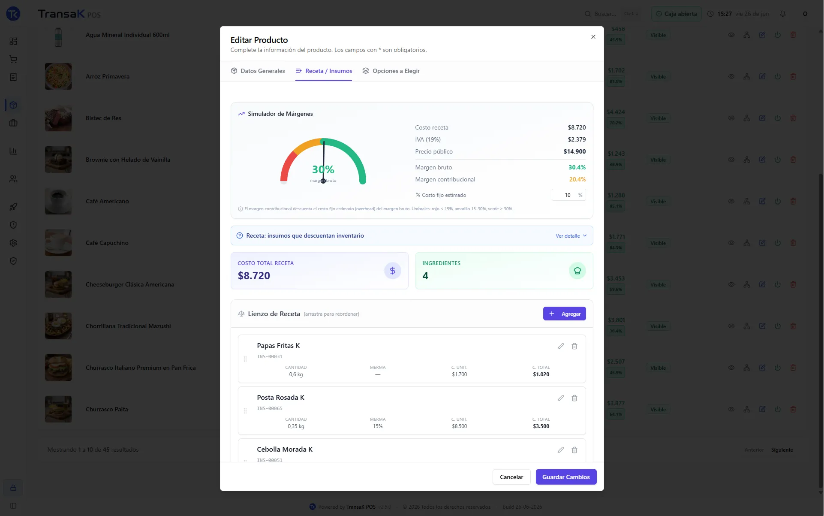Delete the Bistec de Res product
The image size is (824, 516).
793,118
